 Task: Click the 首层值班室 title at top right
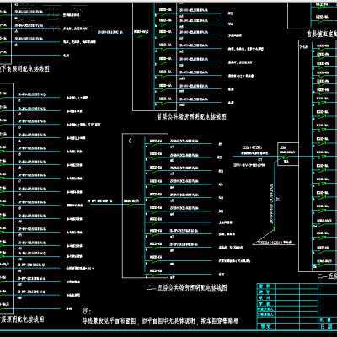coord(321,35)
